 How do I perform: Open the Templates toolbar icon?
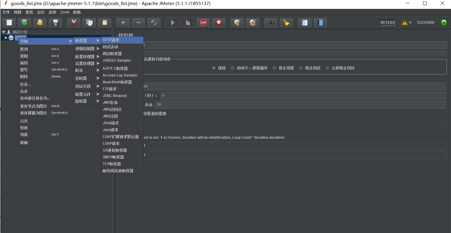(24, 23)
